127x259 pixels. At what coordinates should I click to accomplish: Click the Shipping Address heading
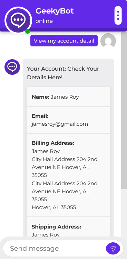(x=56, y=227)
